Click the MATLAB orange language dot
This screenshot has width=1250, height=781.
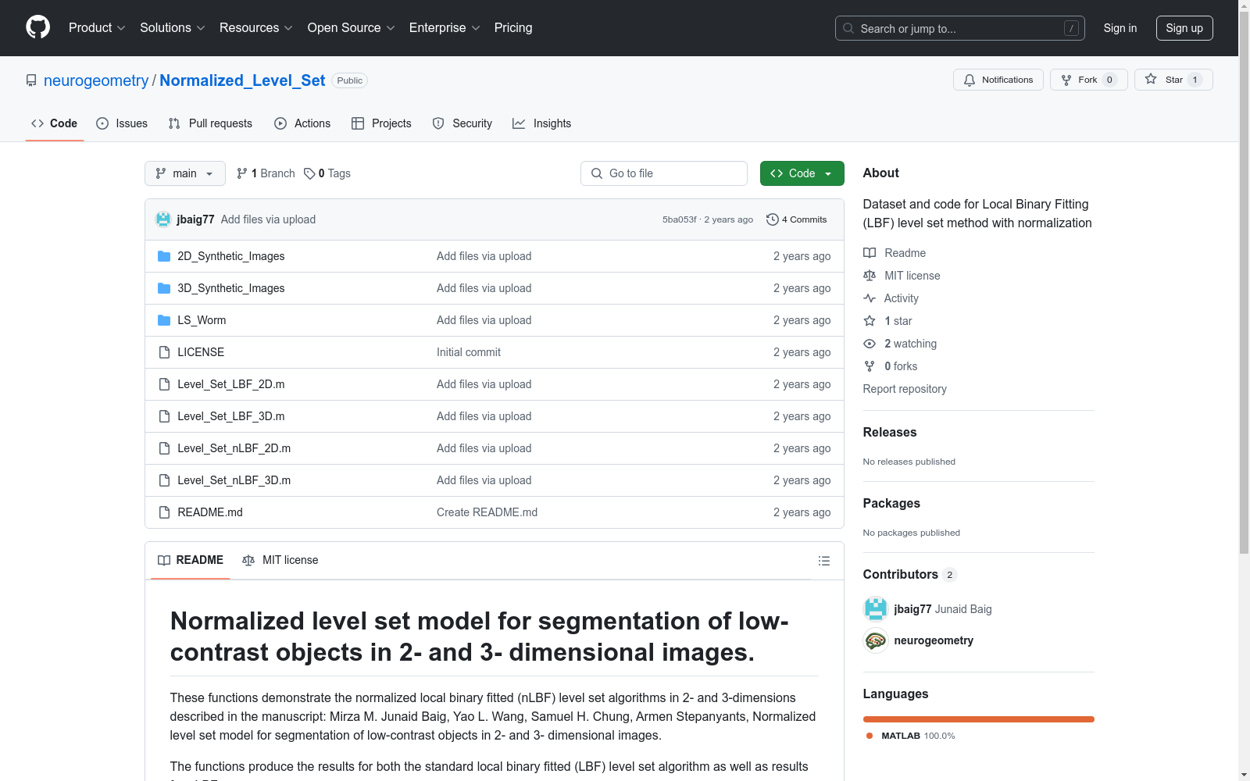(x=870, y=736)
